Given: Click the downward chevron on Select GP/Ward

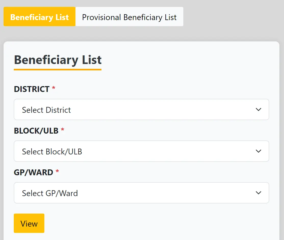Looking at the screenshot, I should pyautogui.click(x=258, y=193).
